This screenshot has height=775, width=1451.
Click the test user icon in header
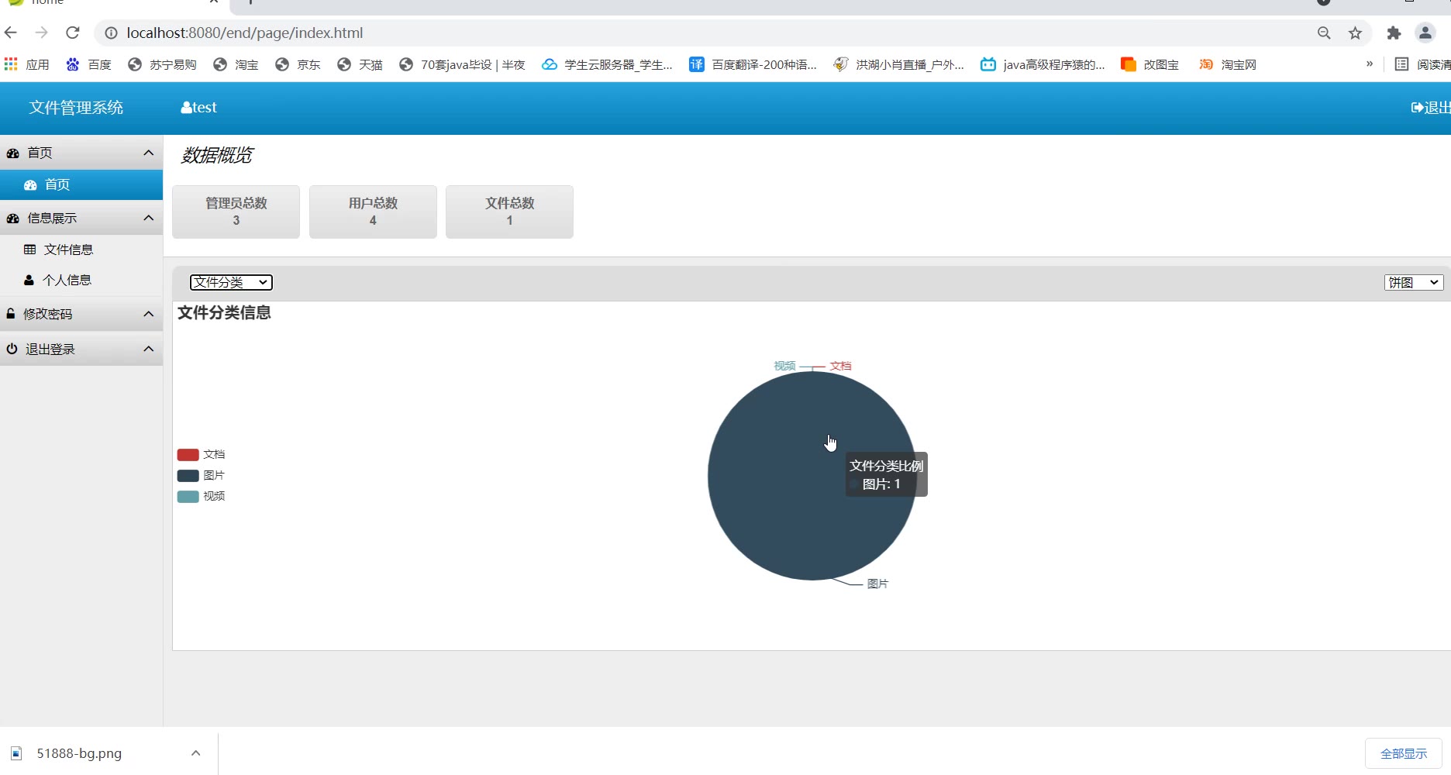pyautogui.click(x=186, y=108)
